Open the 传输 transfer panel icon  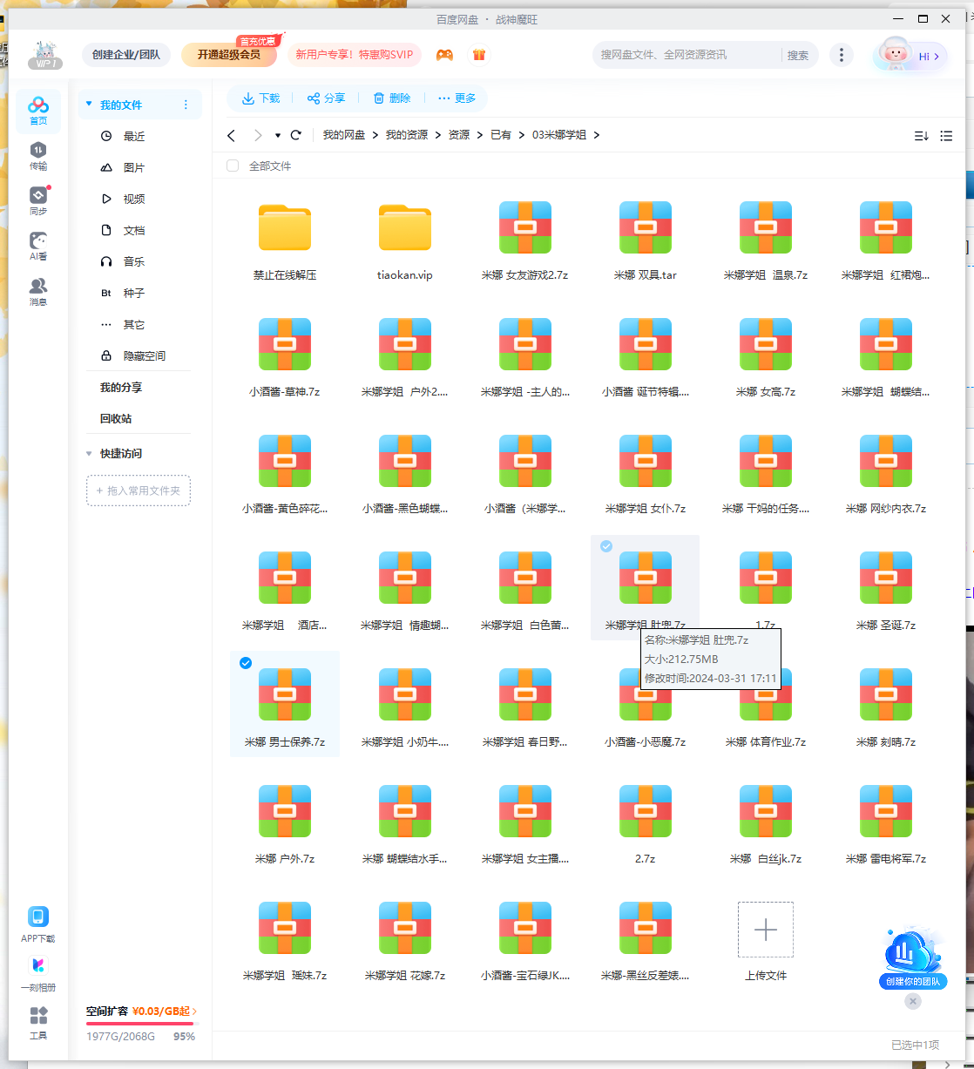(x=38, y=156)
